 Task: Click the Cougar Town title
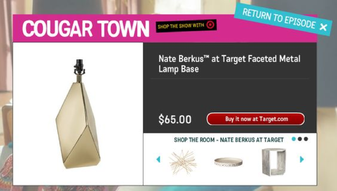click(x=86, y=29)
